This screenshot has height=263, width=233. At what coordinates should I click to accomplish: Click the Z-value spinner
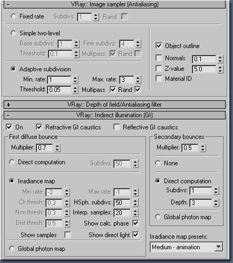(220, 69)
